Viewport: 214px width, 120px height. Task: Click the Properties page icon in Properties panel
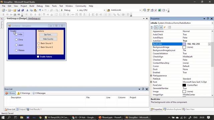click(161, 27)
